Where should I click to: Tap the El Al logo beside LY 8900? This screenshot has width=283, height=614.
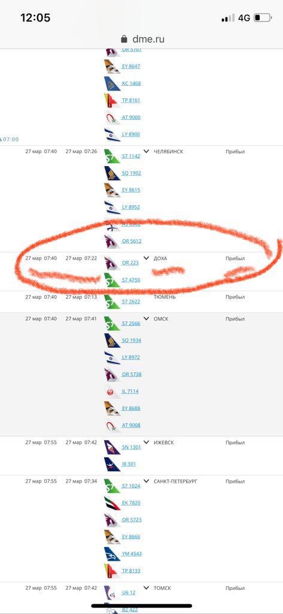click(112, 135)
